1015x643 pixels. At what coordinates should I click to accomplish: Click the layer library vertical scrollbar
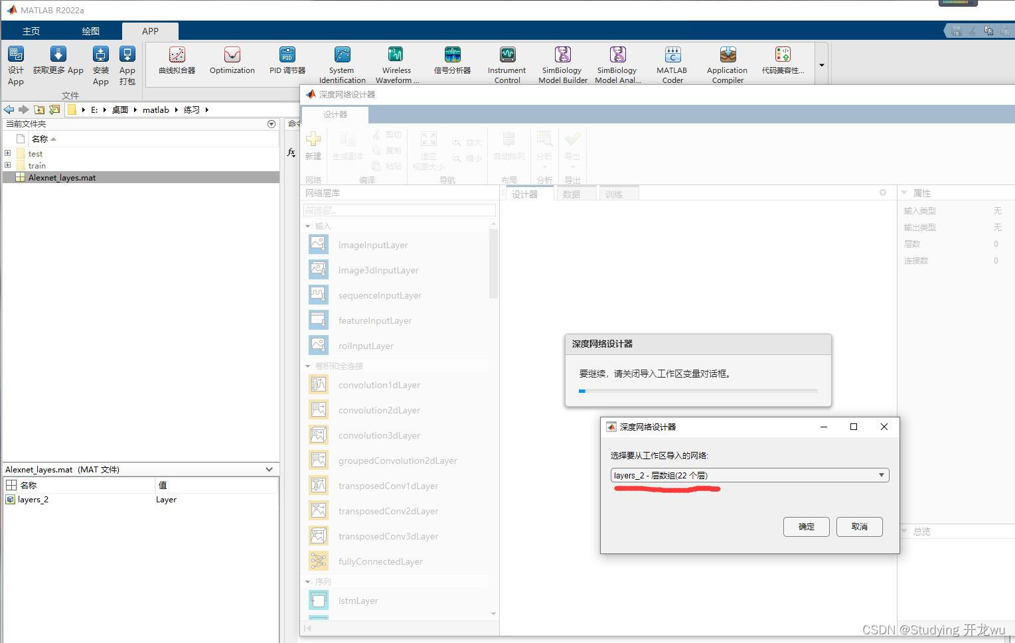pyautogui.click(x=493, y=265)
